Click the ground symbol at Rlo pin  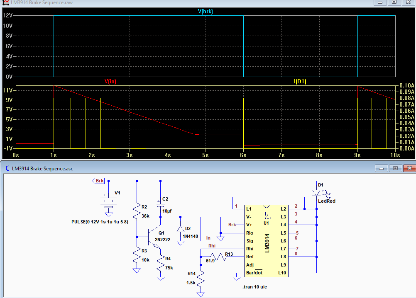pyautogui.click(x=220, y=239)
